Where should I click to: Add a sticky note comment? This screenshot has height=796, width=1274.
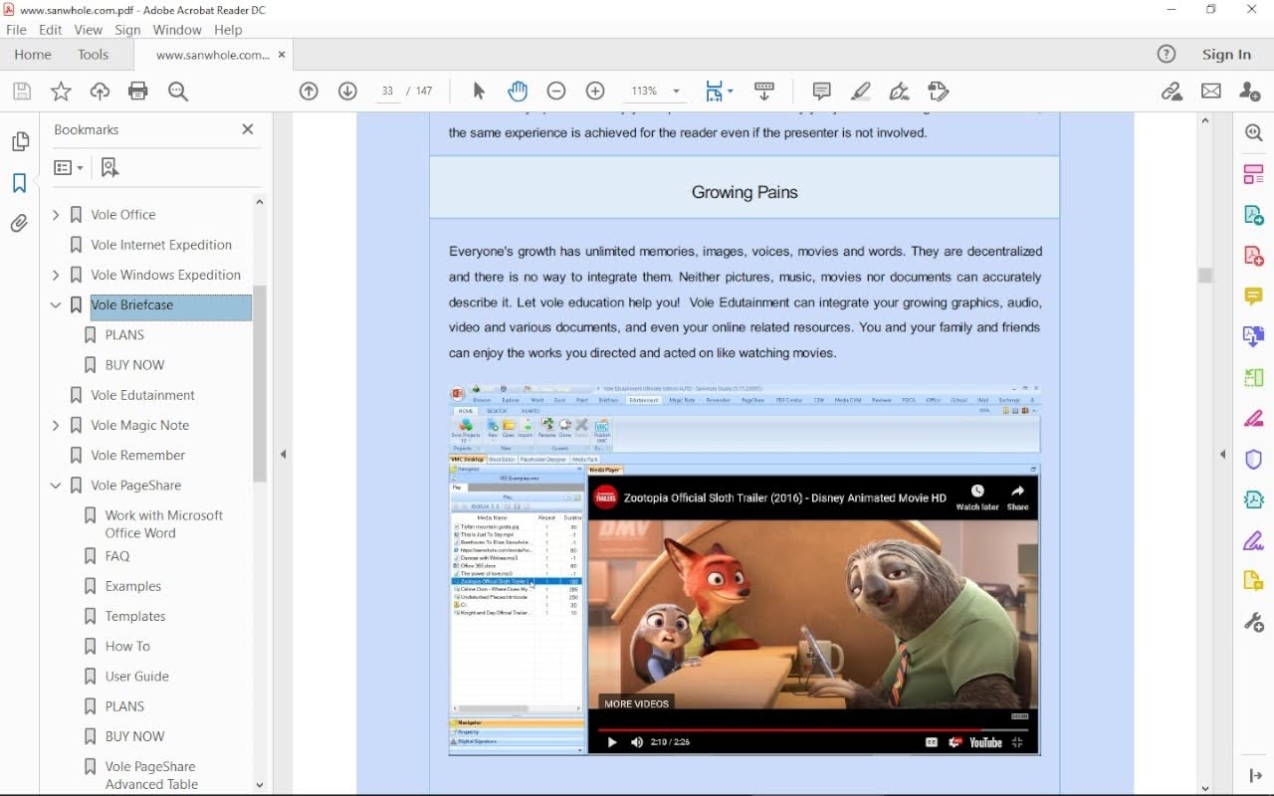(822, 92)
